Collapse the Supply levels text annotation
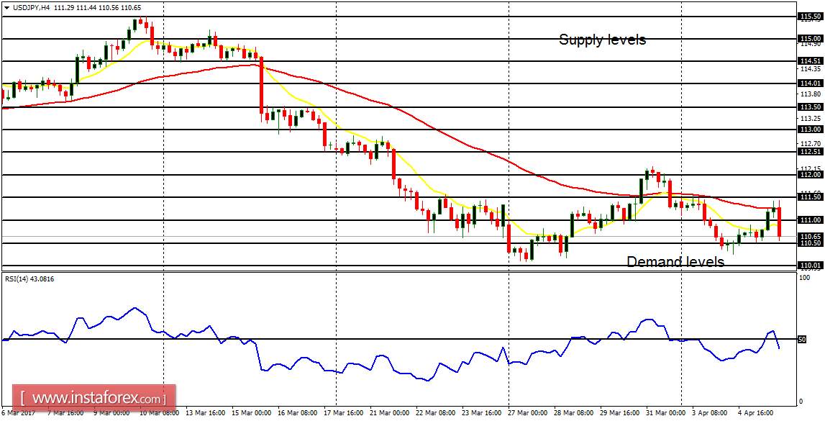 [602, 40]
